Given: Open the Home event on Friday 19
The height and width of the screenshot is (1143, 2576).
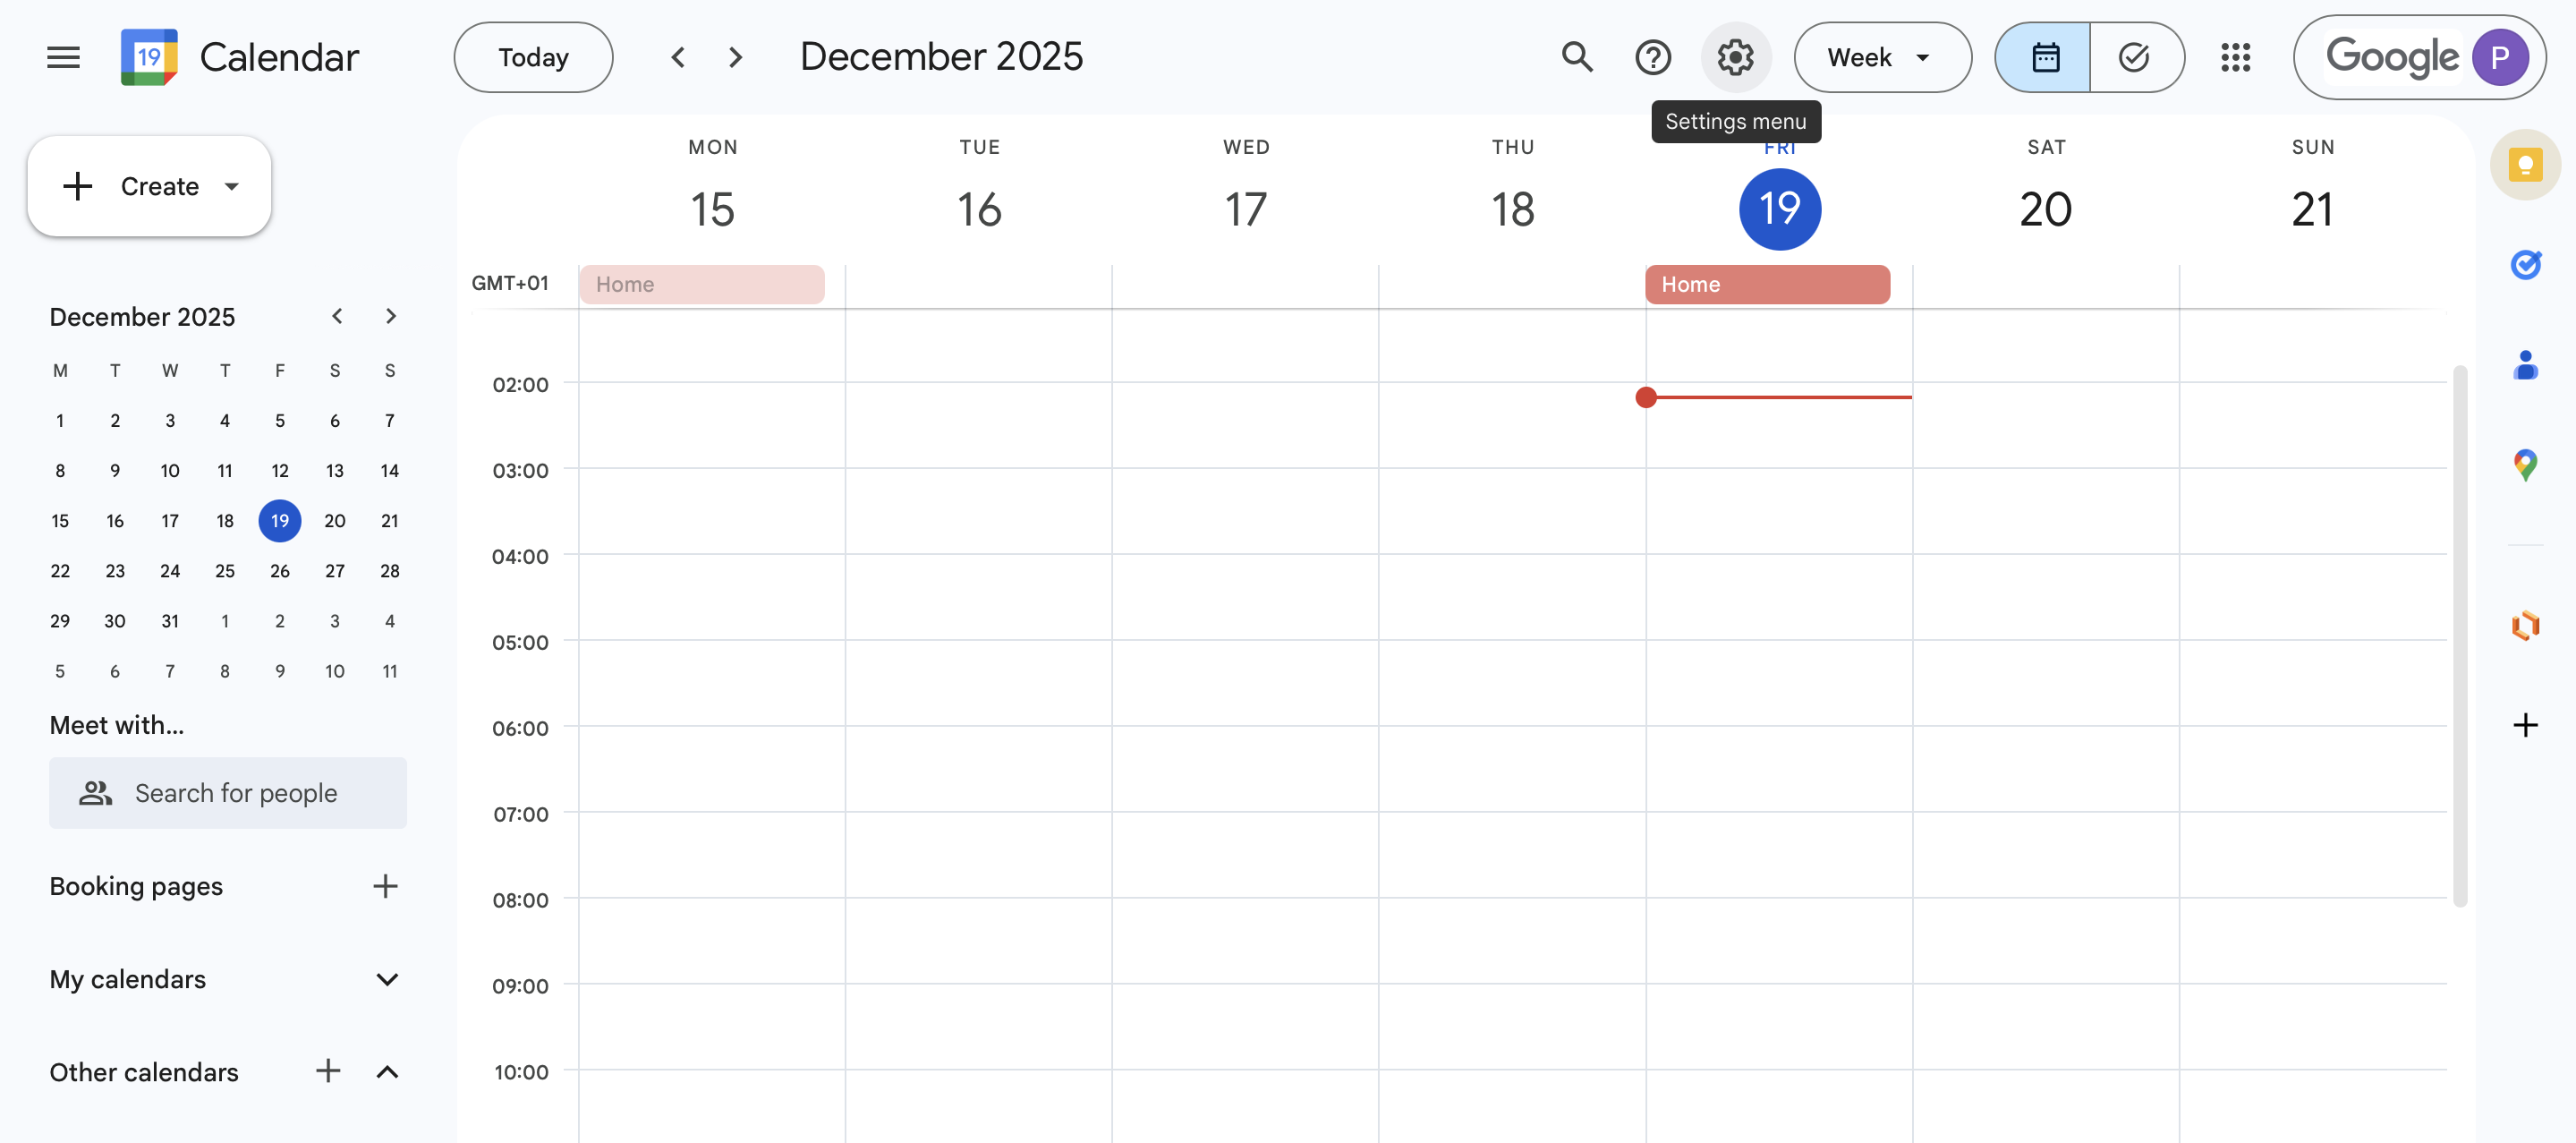Looking at the screenshot, I should point(1766,284).
